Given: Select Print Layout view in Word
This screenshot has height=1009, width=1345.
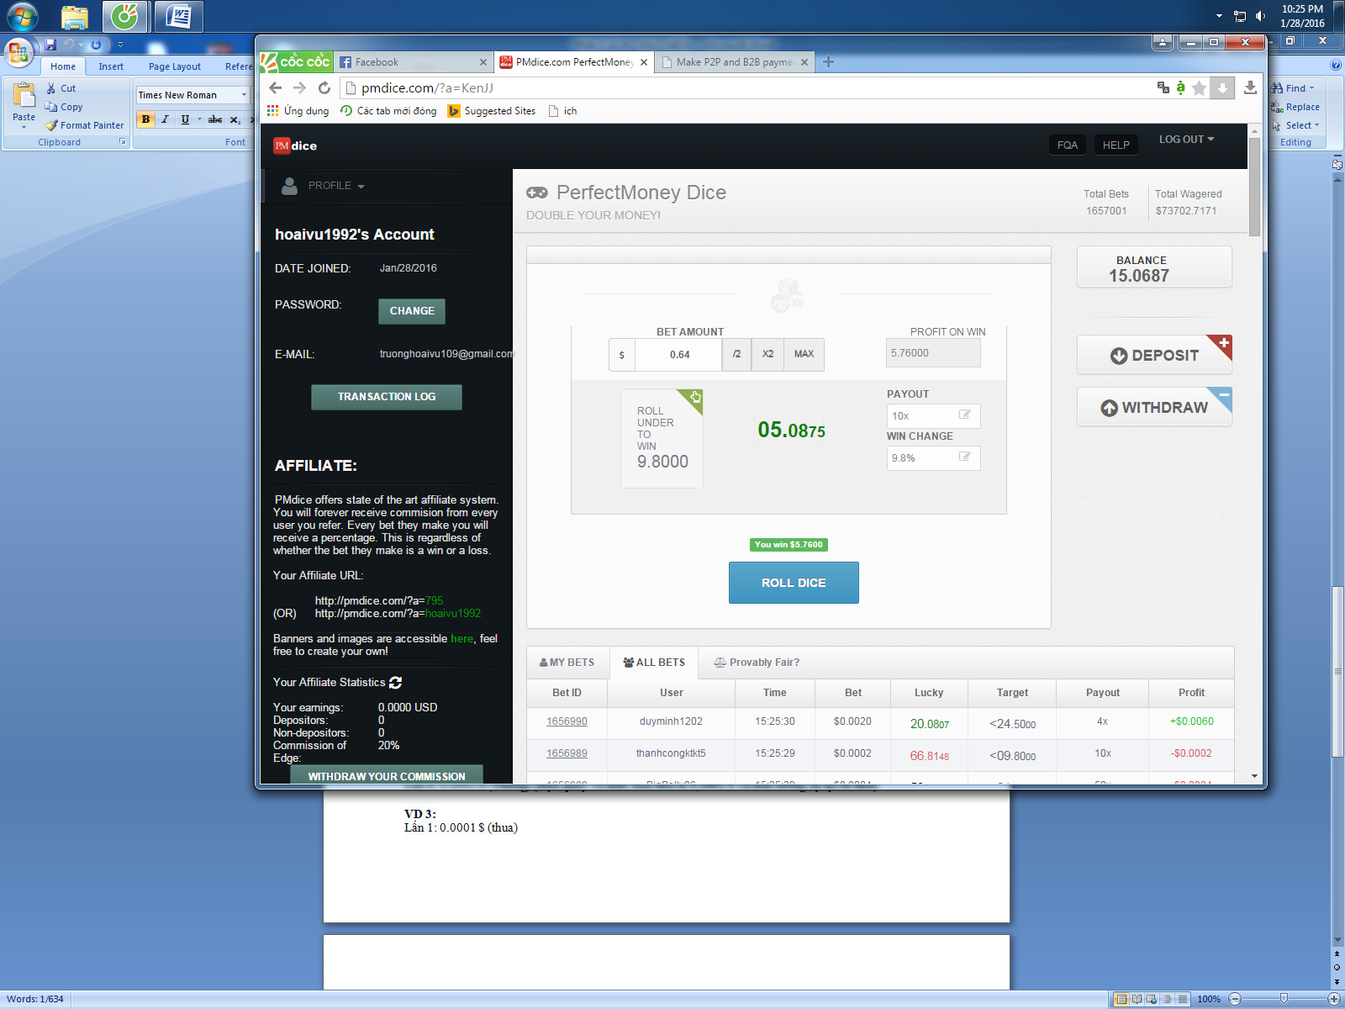Looking at the screenshot, I should click(1121, 1000).
